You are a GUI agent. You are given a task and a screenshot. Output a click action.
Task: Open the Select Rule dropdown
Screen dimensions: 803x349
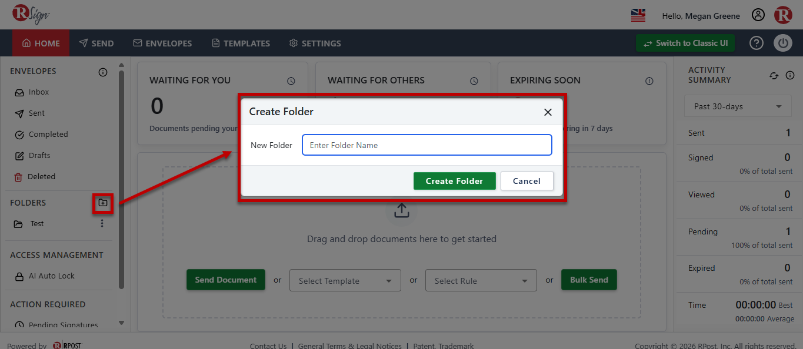pos(481,281)
